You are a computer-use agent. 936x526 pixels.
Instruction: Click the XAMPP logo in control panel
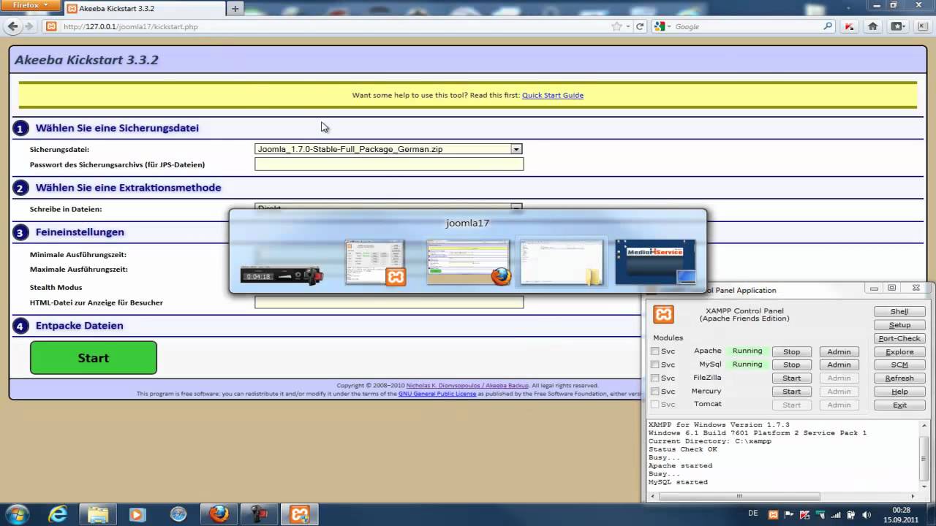pyautogui.click(x=663, y=314)
